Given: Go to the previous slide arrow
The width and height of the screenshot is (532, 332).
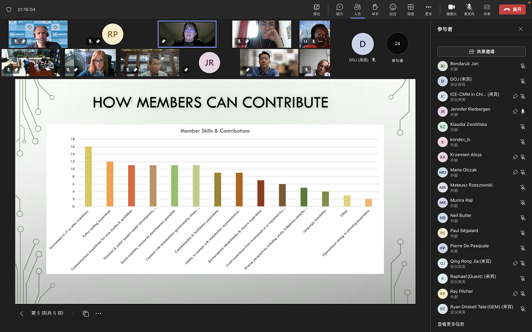Looking at the screenshot, I should pyautogui.click(x=22, y=313).
